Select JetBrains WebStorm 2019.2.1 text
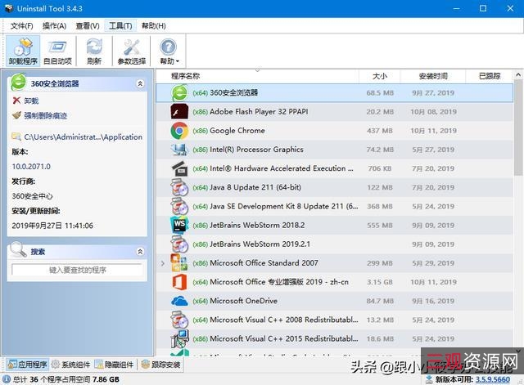Image resolution: width=524 pixels, height=385 pixels. tap(260, 244)
